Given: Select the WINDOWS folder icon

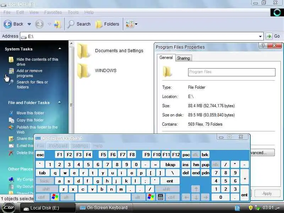Looking at the screenshot, I should tap(83, 71).
